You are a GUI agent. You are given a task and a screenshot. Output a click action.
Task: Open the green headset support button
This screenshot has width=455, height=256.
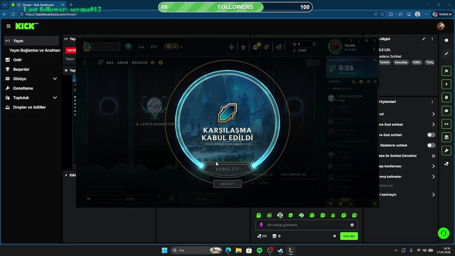click(444, 233)
